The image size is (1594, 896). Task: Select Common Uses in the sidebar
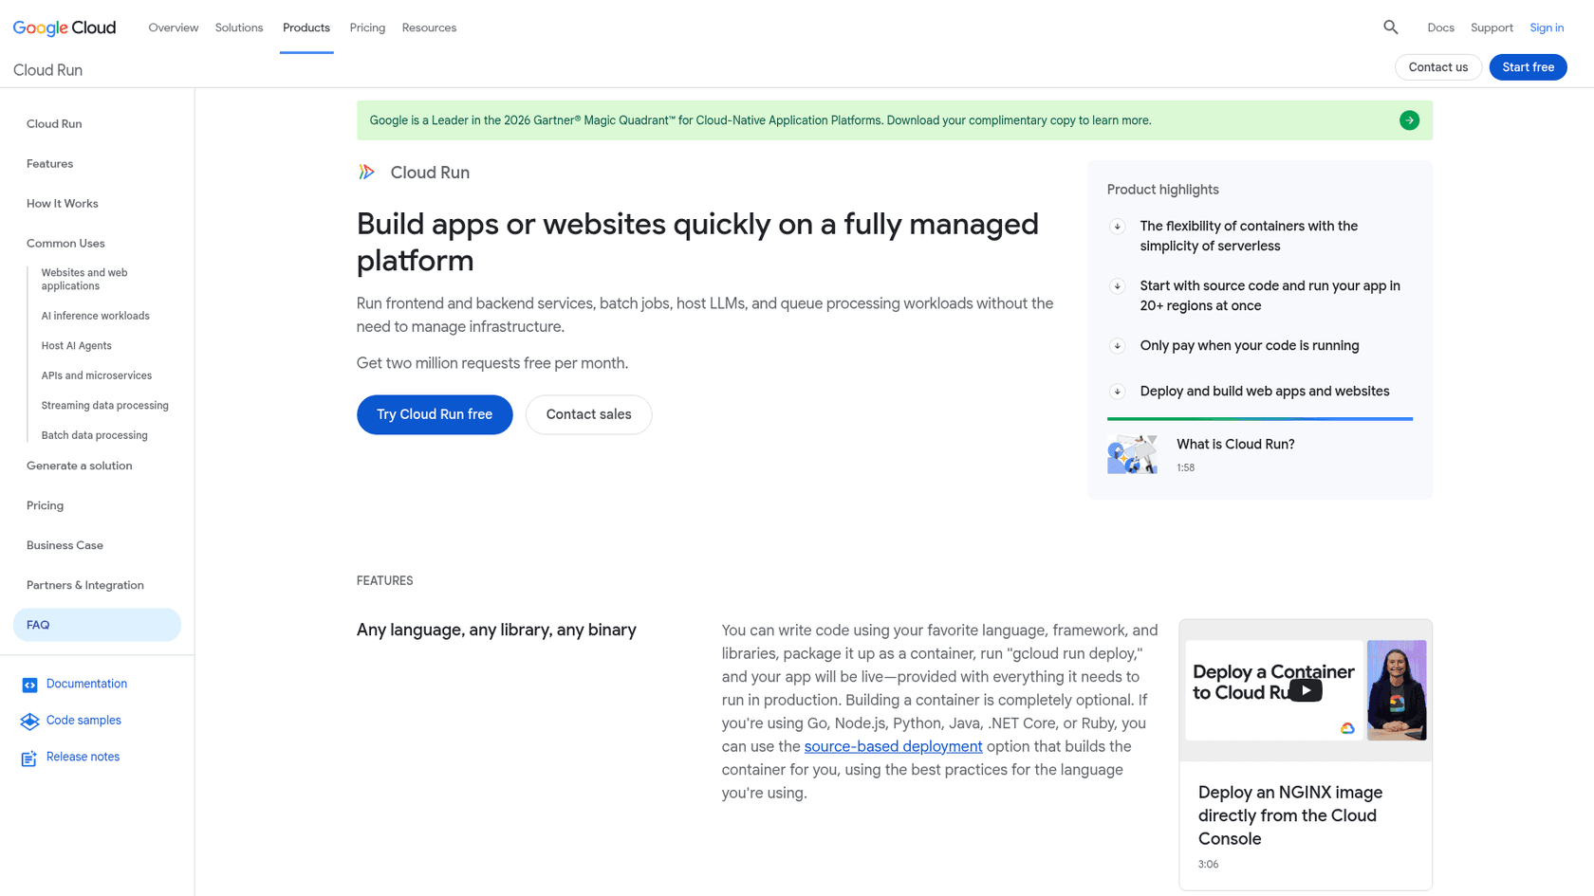coord(65,244)
